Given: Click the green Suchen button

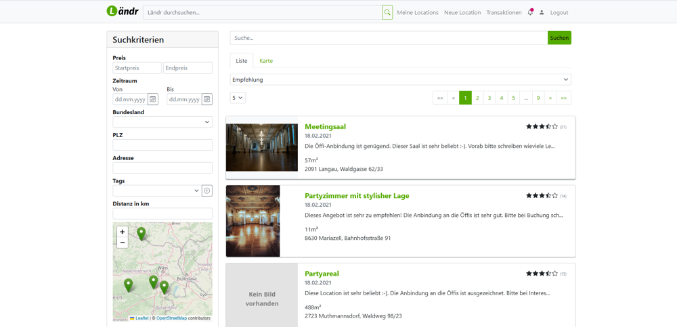Looking at the screenshot, I should pos(560,38).
